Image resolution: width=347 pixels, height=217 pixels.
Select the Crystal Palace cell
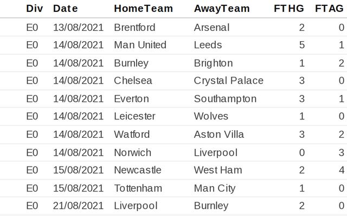[x=228, y=81]
